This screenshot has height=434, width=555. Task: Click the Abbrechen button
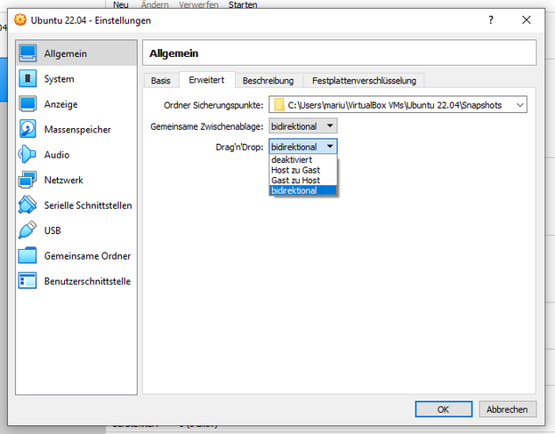click(508, 409)
